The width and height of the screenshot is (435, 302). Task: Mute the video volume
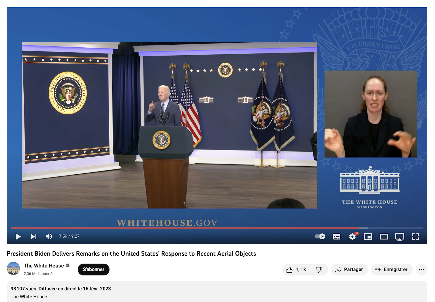49,236
